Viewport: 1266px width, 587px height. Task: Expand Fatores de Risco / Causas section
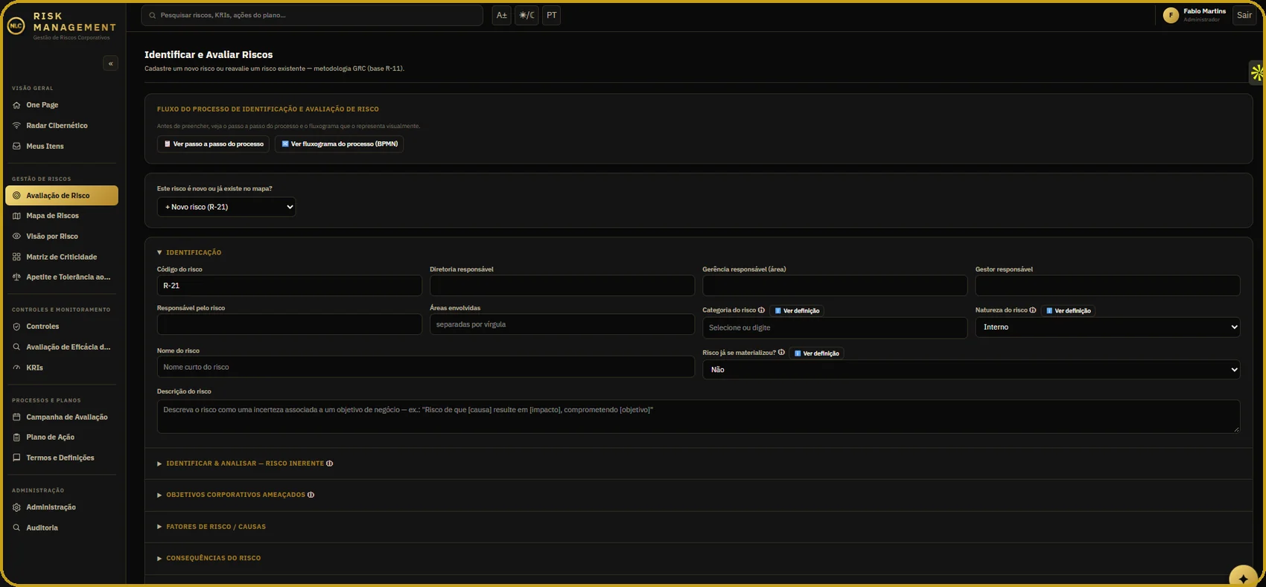coord(211,527)
